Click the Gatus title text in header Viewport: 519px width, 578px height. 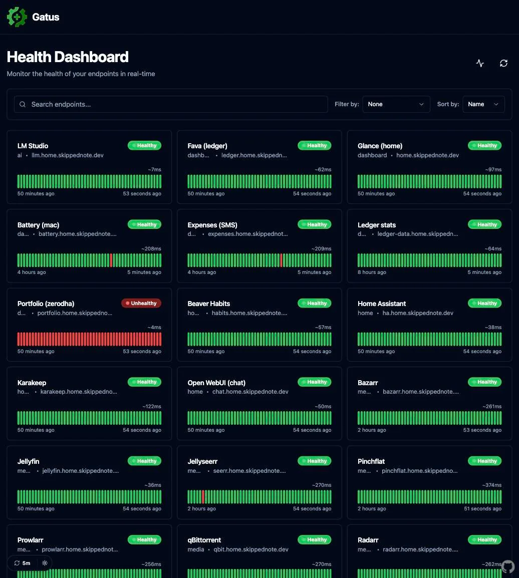coord(46,17)
